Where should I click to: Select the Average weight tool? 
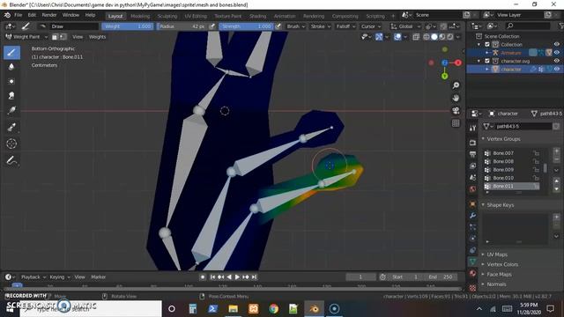pos(11,81)
